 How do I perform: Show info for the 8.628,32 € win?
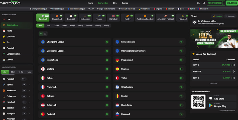(x=233, y=72)
